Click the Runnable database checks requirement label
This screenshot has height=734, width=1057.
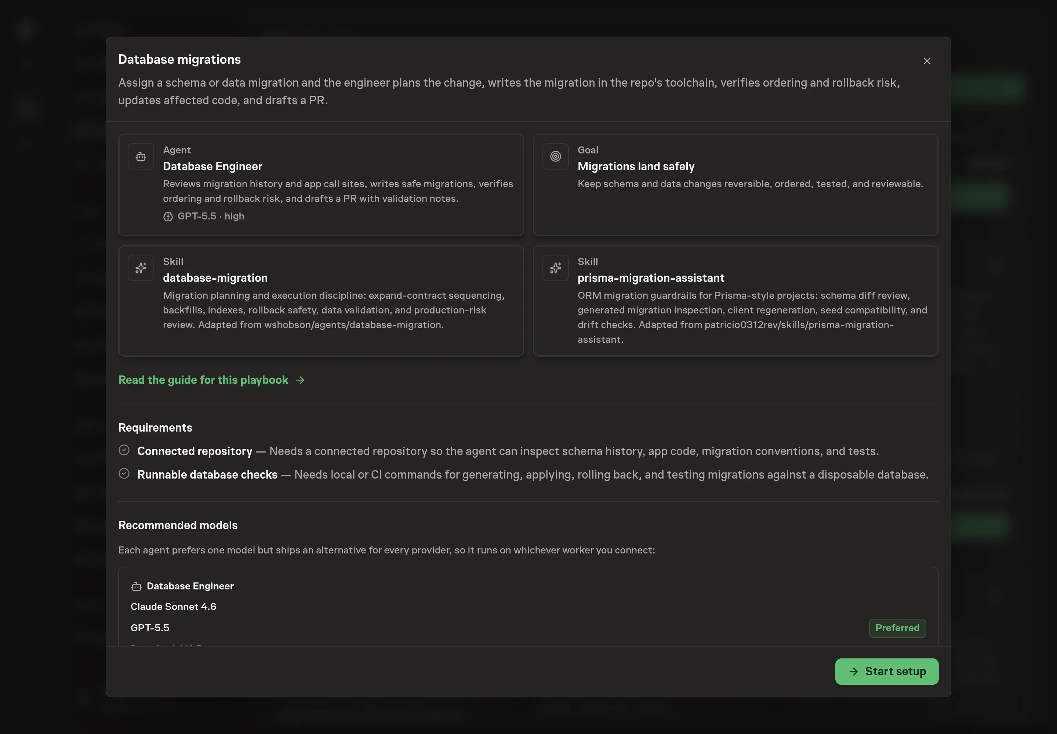point(207,475)
